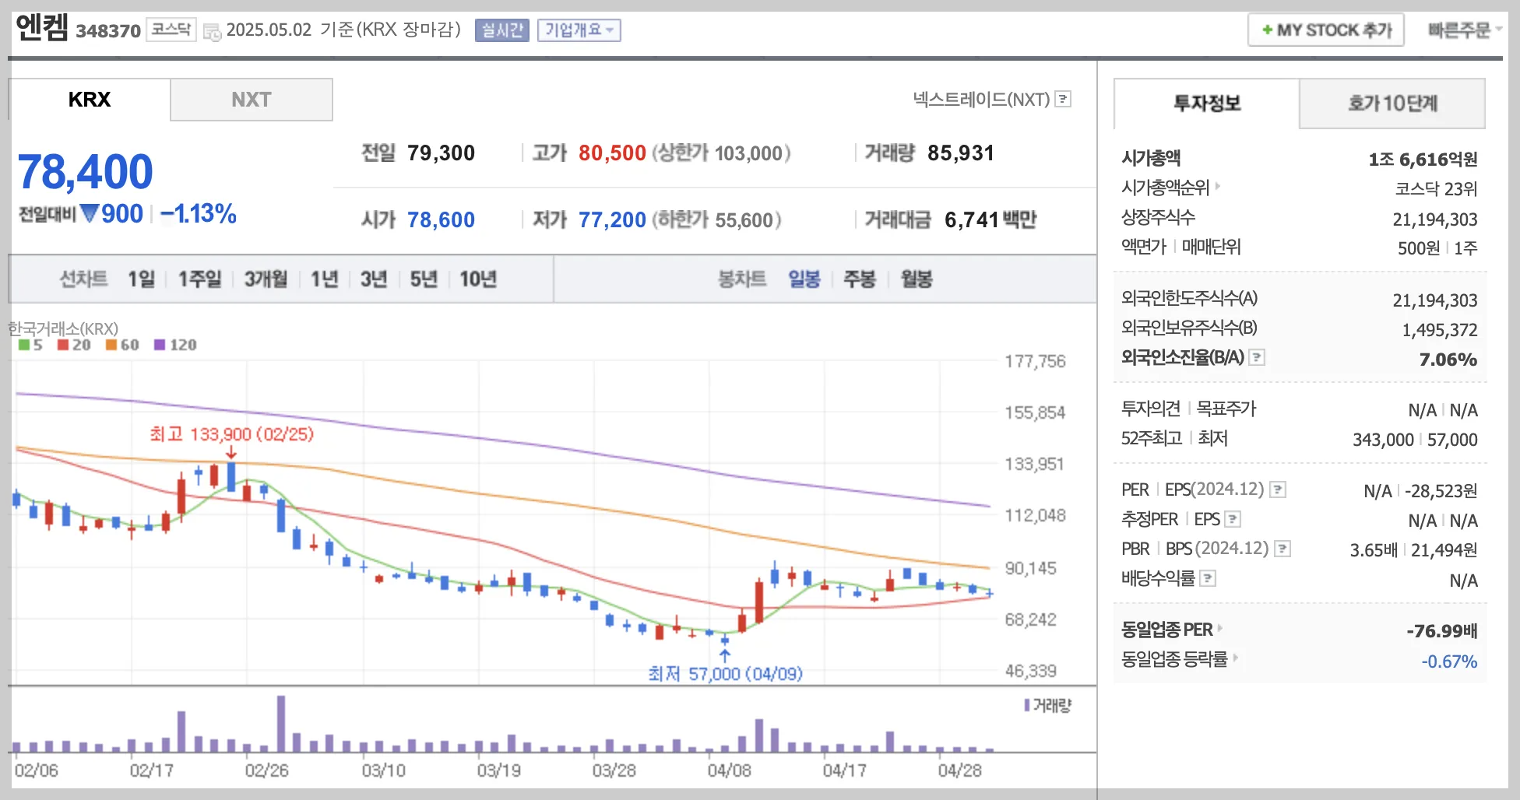
Task: Switch to the NXT tab
Action: (x=252, y=100)
